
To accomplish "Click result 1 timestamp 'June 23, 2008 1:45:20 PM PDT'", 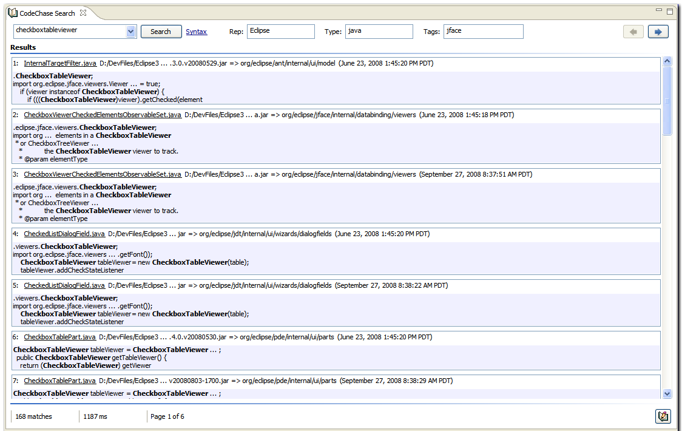I will (x=386, y=63).
